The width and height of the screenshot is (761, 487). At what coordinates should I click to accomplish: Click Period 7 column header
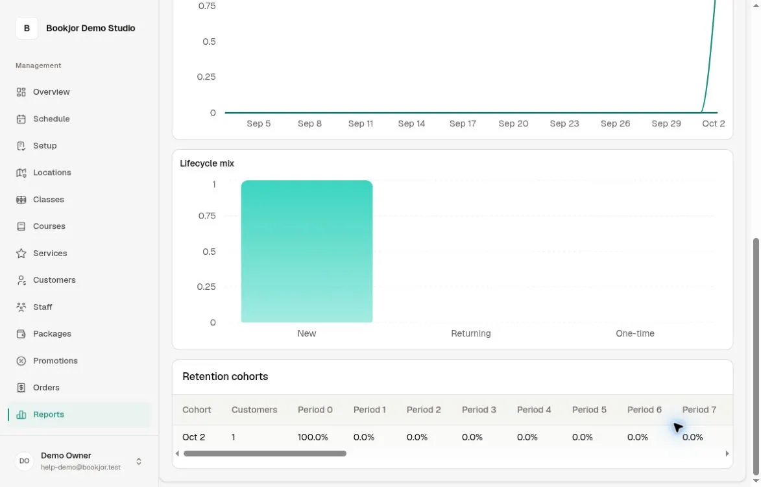[x=699, y=410]
